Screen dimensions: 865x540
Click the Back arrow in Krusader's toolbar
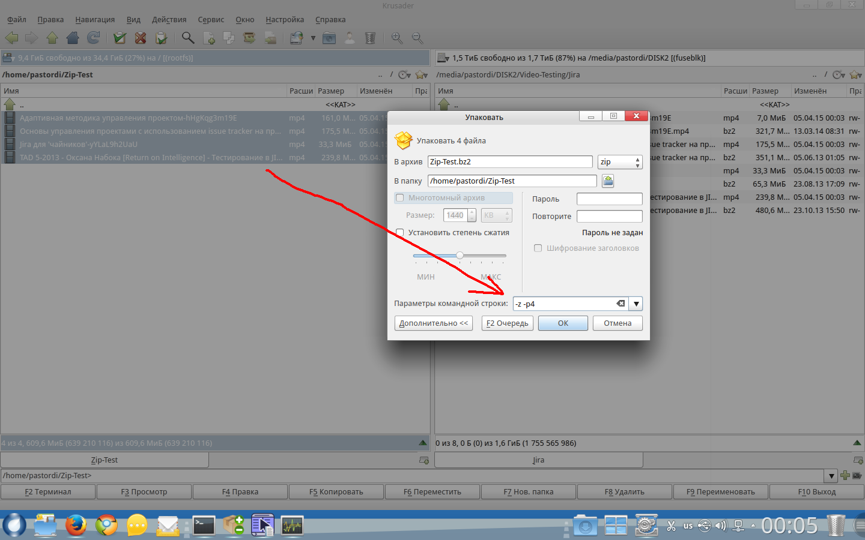click(11, 38)
